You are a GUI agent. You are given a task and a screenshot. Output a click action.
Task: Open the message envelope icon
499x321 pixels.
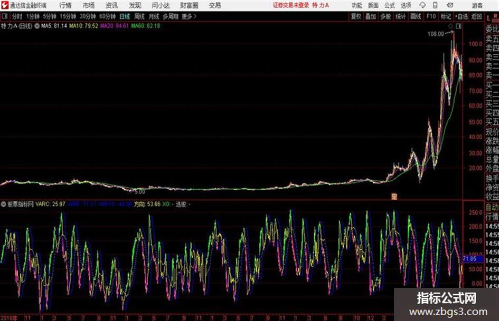tap(450, 5)
